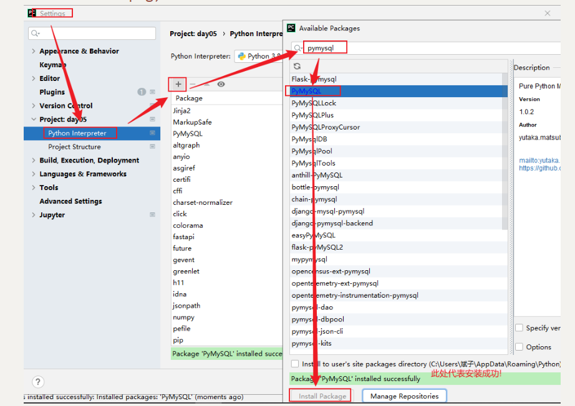
Task: Toggle Install to user's site packages checkbox
Action: [x=295, y=364]
